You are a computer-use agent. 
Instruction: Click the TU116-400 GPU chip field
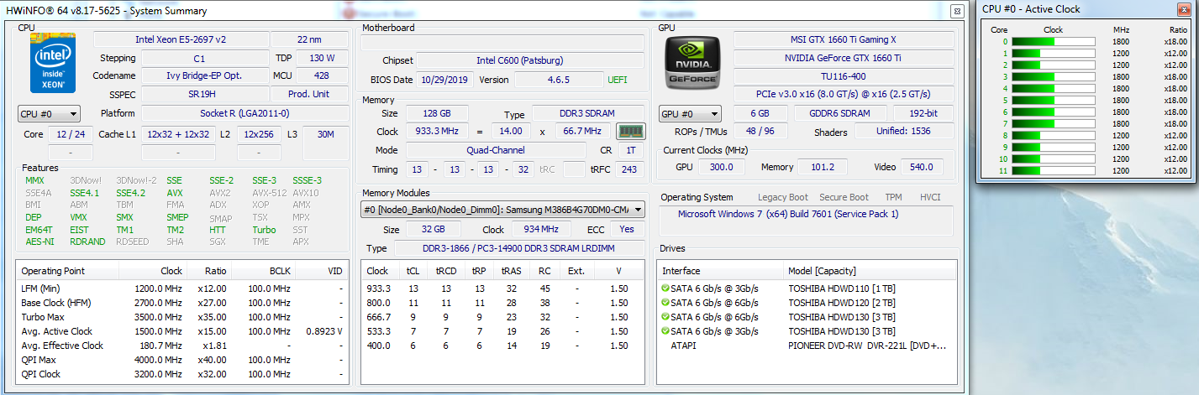pyautogui.click(x=844, y=76)
